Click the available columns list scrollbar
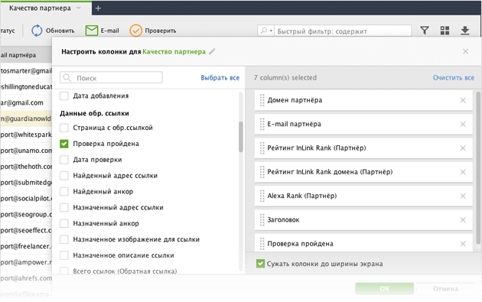This screenshot has width=482, height=302. point(241,137)
